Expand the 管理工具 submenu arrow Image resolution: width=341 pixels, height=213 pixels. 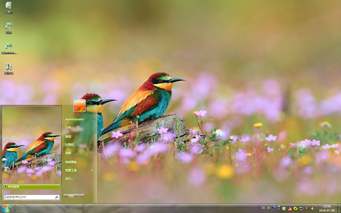(92, 170)
